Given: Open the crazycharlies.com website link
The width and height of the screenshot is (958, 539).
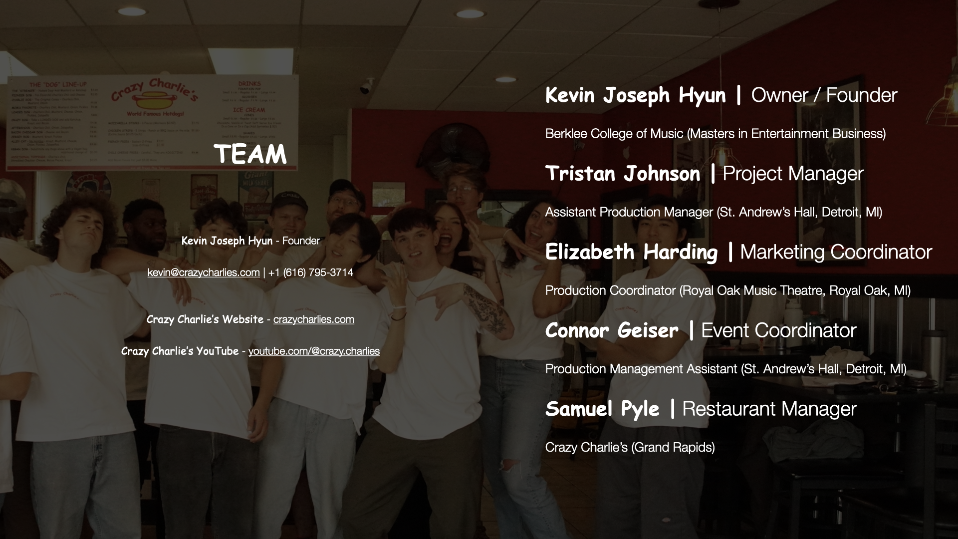Looking at the screenshot, I should (313, 319).
